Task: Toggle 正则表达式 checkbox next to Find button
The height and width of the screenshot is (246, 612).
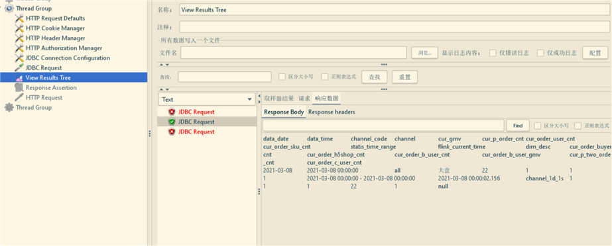Action: [x=578, y=126]
